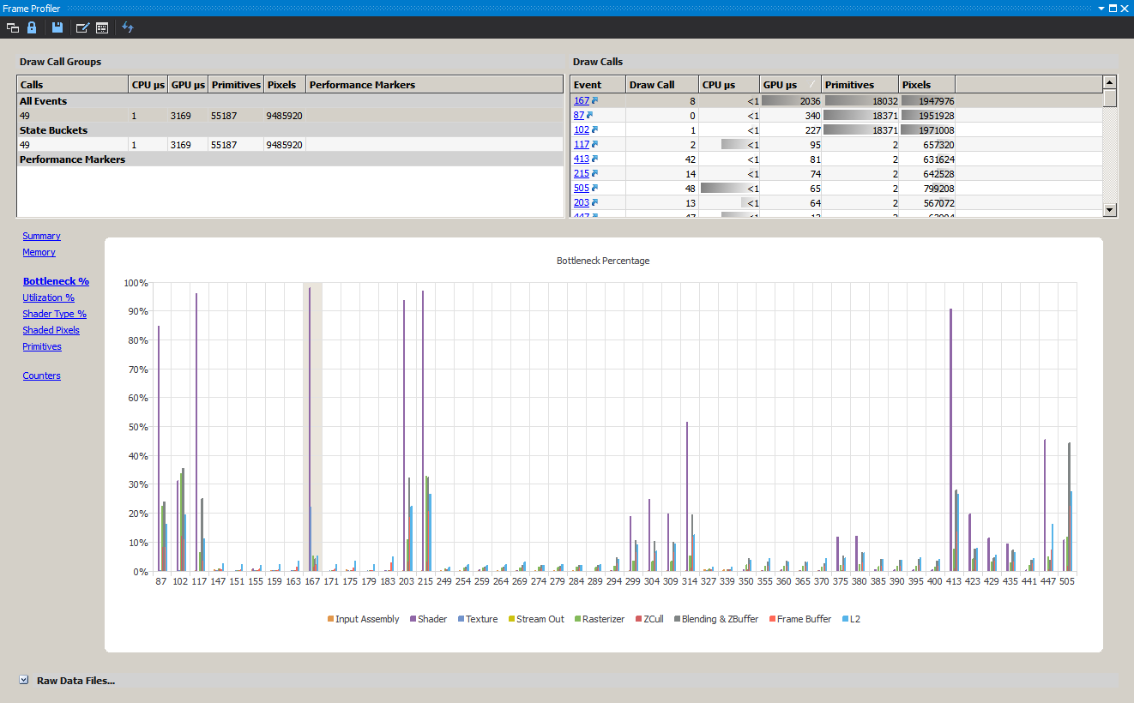This screenshot has height=703, width=1134.
Task: Toggle Texture series in chart legend
Action: pos(477,619)
